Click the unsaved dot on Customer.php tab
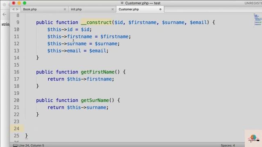 [x=160, y=9]
